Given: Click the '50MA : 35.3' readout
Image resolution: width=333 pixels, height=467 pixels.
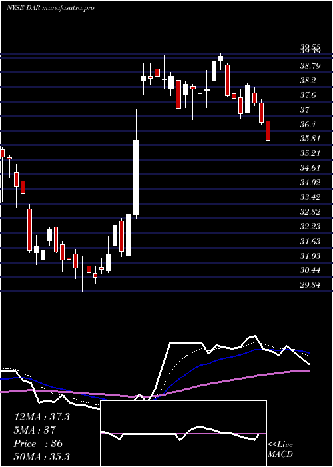Looking at the screenshot, I should click(x=41, y=456).
